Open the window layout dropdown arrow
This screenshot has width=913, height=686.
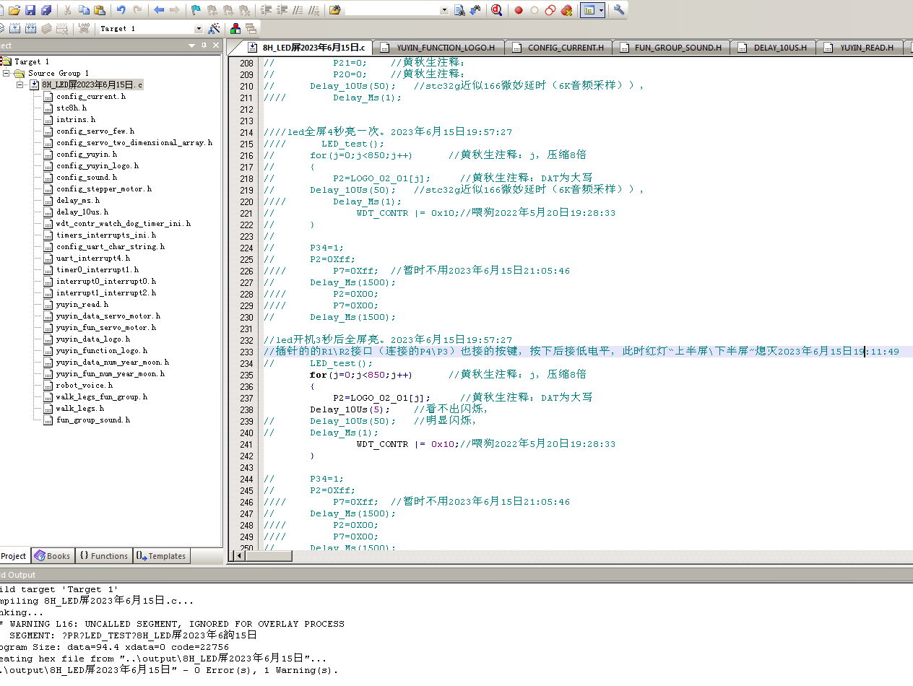[x=602, y=10]
